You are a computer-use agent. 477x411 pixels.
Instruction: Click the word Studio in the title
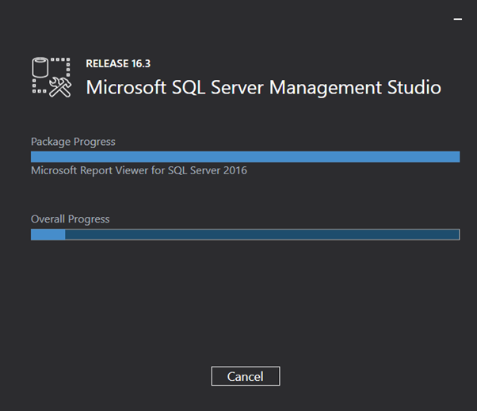pos(414,87)
